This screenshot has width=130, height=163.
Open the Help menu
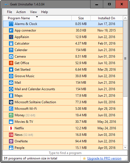tap(44, 12)
